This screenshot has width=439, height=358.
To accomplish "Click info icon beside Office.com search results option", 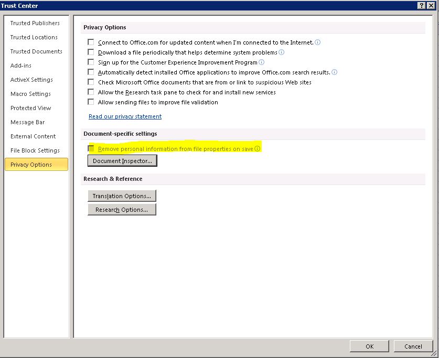I will [x=335, y=72].
